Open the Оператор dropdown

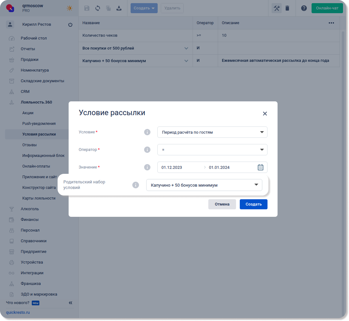(x=212, y=150)
